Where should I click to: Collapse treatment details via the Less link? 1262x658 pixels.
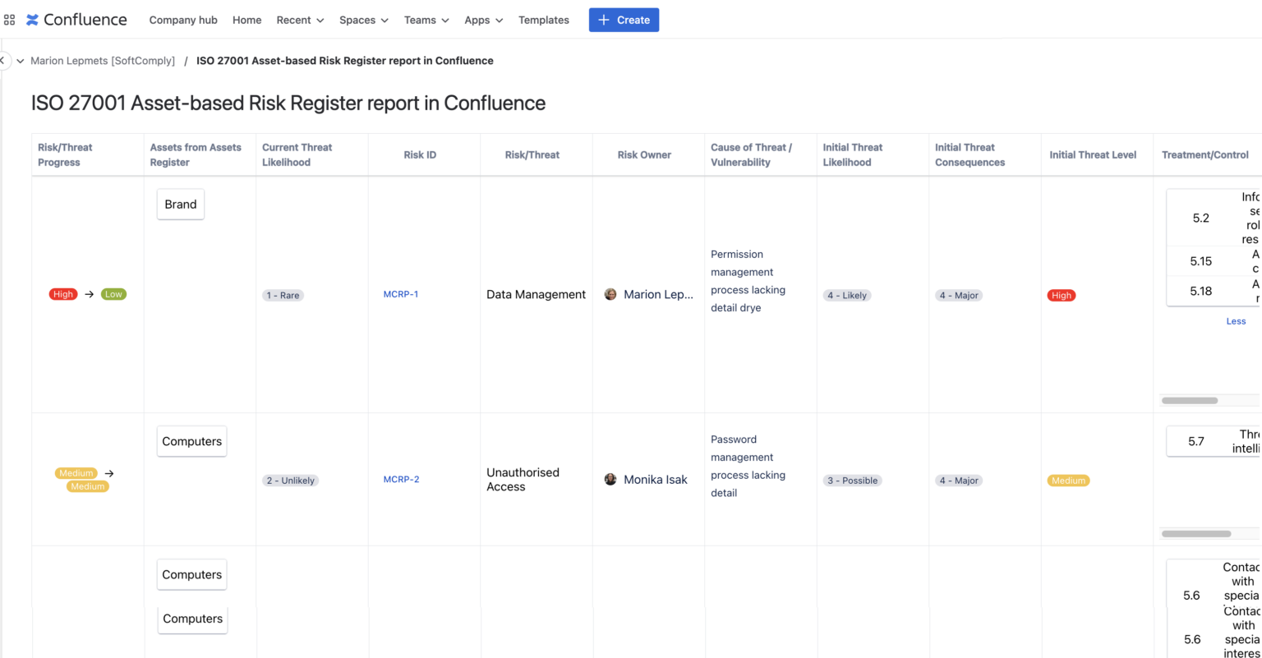pos(1236,320)
